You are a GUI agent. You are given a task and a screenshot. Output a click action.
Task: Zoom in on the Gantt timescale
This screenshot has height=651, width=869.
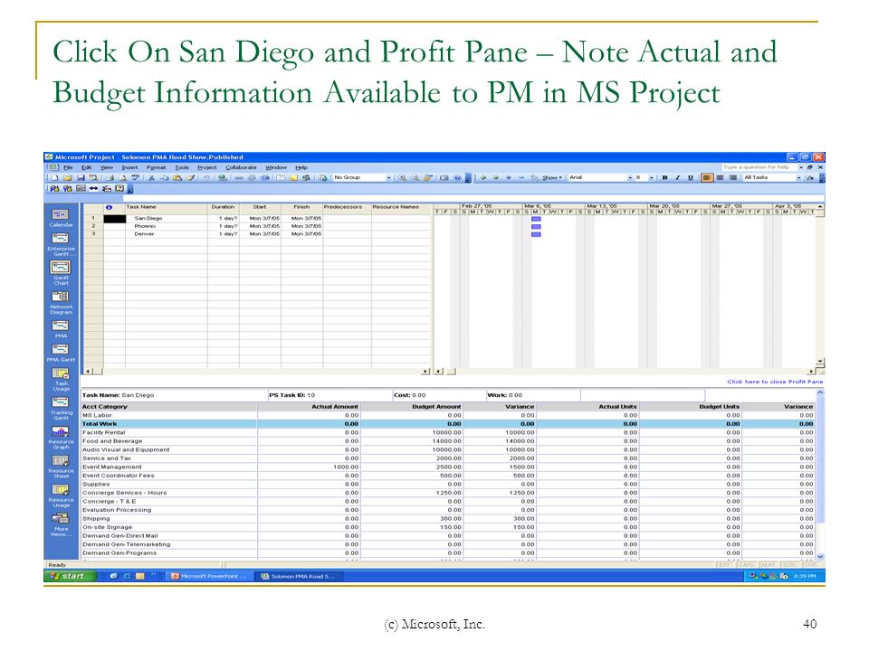tap(402, 178)
